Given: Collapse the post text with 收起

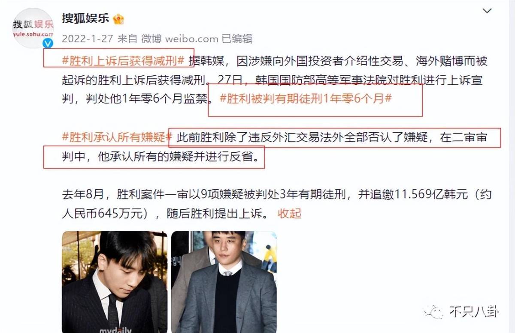Looking at the screenshot, I should coord(289,213).
